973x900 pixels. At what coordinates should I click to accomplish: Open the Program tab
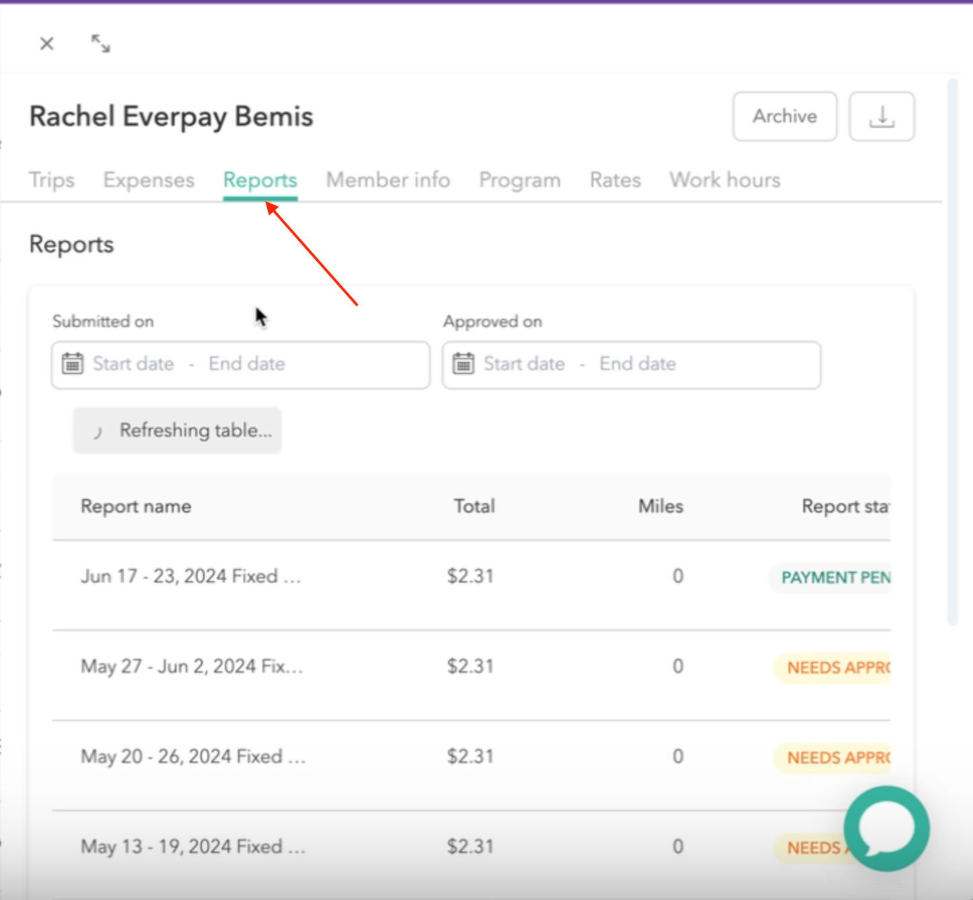(x=519, y=180)
